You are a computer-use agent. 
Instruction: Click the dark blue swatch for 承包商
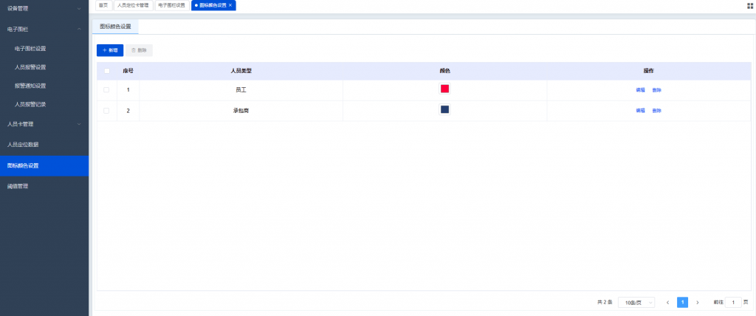tap(444, 109)
